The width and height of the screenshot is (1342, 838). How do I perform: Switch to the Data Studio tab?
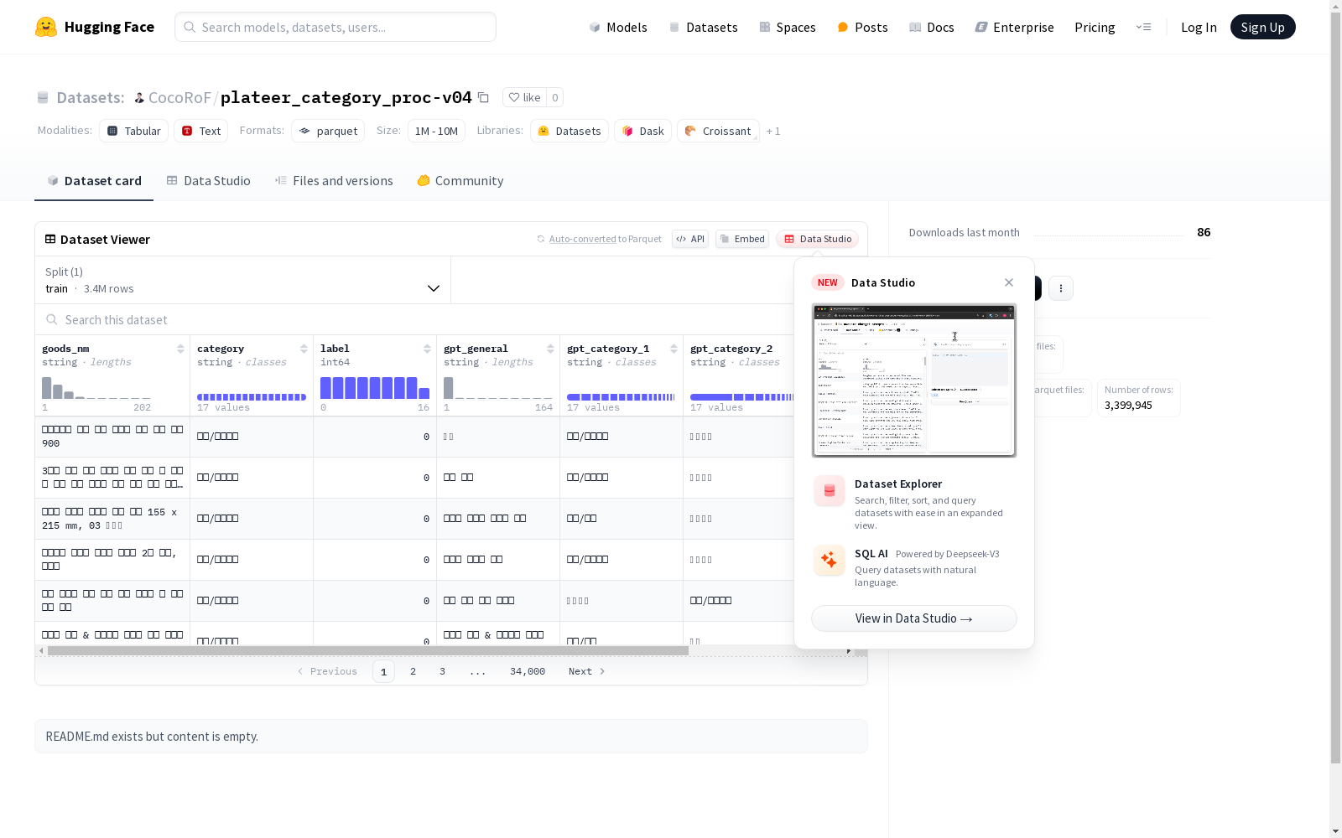[x=208, y=181]
